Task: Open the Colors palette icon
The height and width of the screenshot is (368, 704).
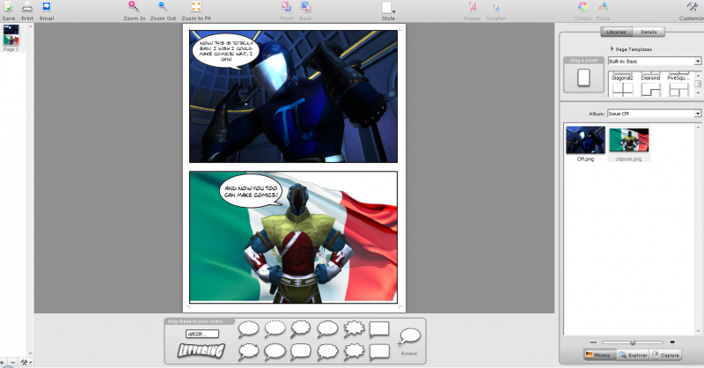Action: (x=583, y=11)
